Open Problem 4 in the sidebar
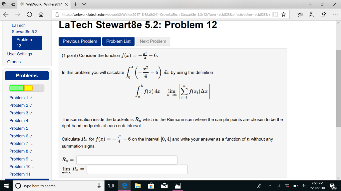341x191 pixels. (19, 121)
